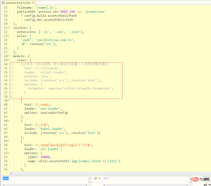Click enforce: 'pre' on line 33
211x186 pixels.
37,76
